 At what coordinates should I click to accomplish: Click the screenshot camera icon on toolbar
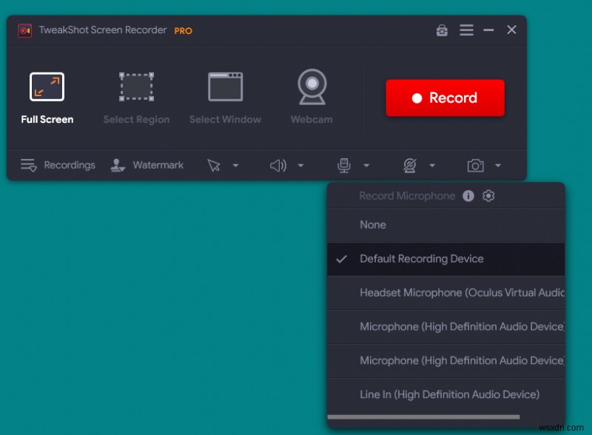pos(477,165)
